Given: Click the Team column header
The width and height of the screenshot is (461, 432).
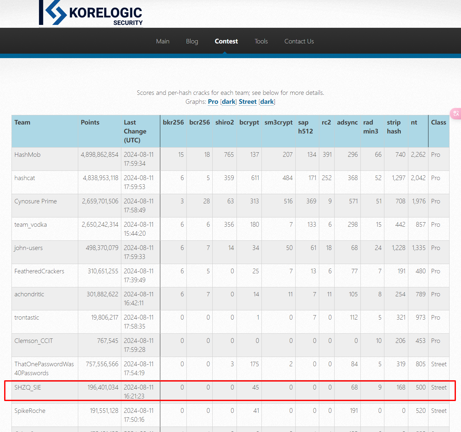Looking at the screenshot, I should pyautogui.click(x=22, y=122).
